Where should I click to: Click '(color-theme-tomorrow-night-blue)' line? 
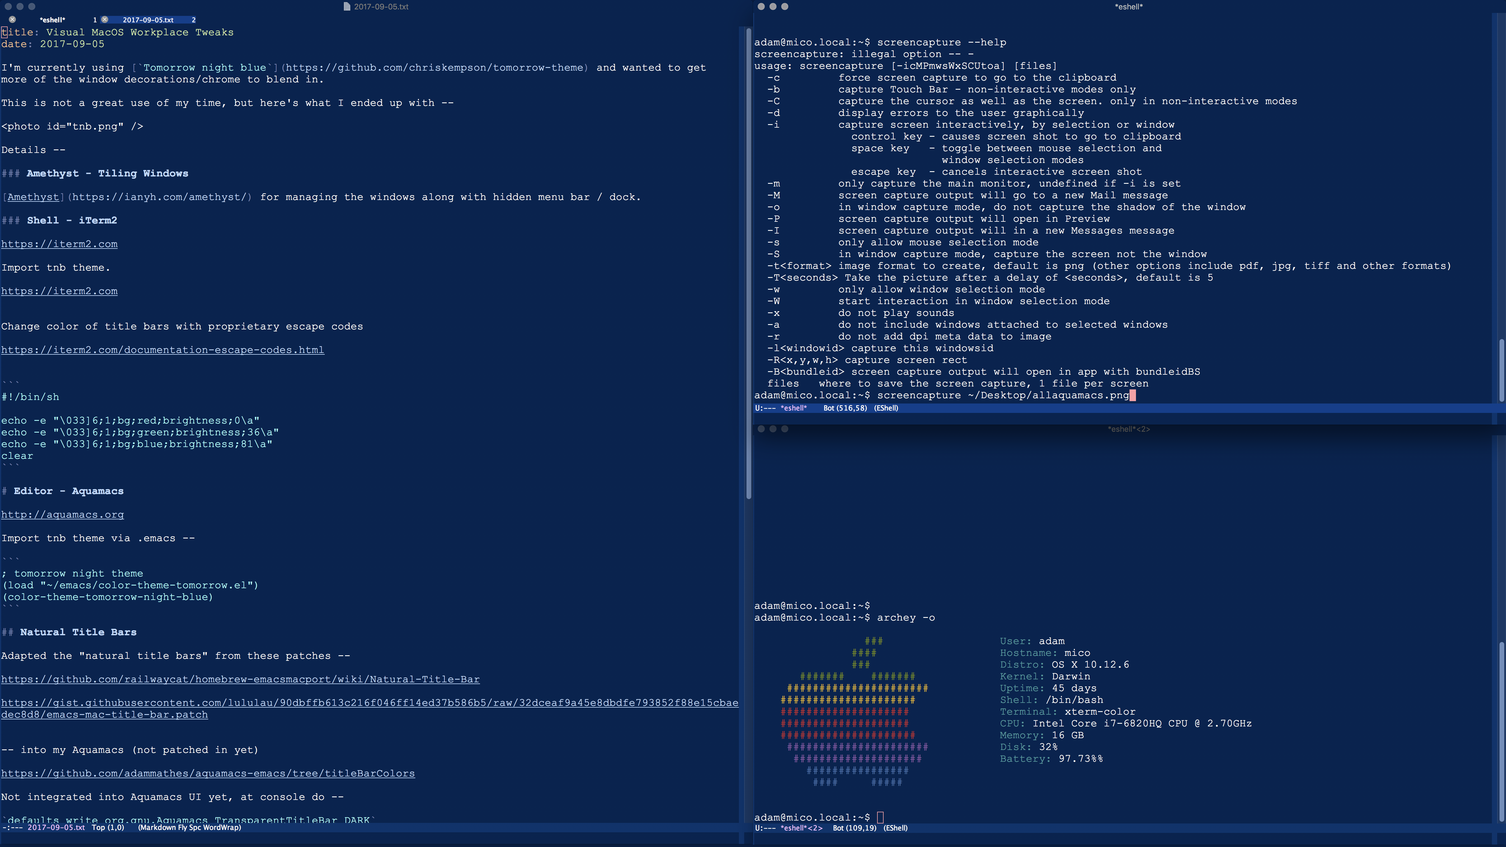coord(108,597)
